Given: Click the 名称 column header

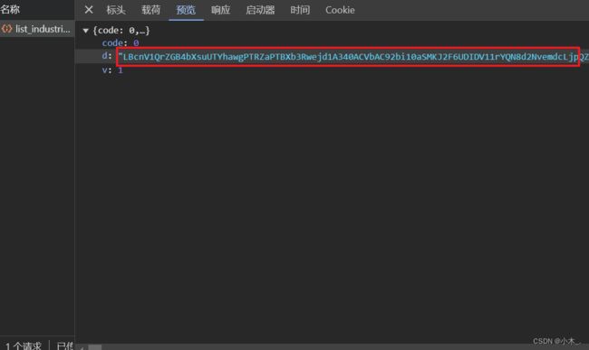Looking at the screenshot, I should click(10, 9).
